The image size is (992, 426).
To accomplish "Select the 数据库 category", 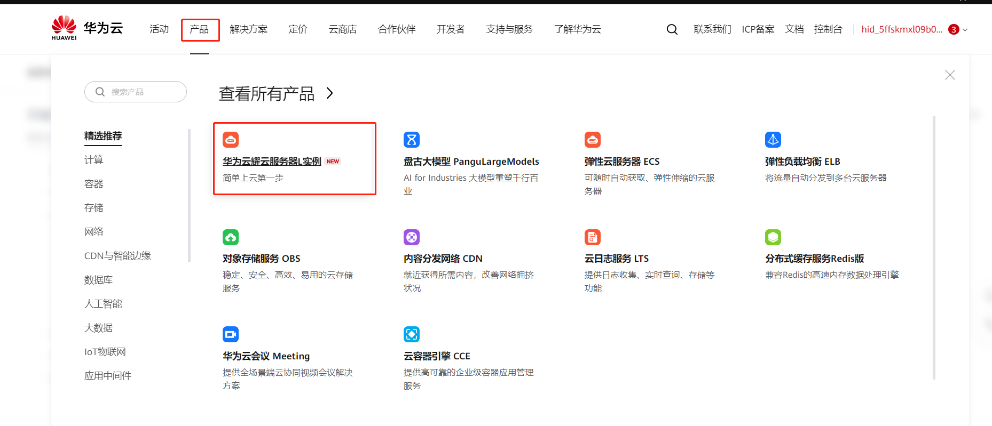I will click(99, 280).
